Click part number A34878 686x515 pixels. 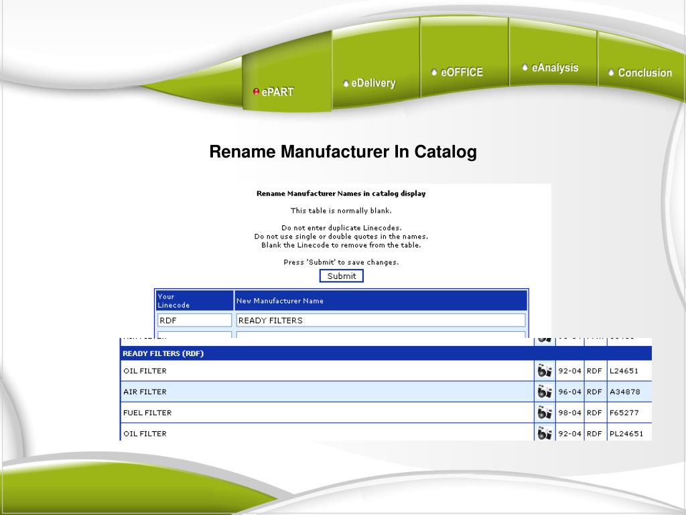pyautogui.click(x=625, y=392)
